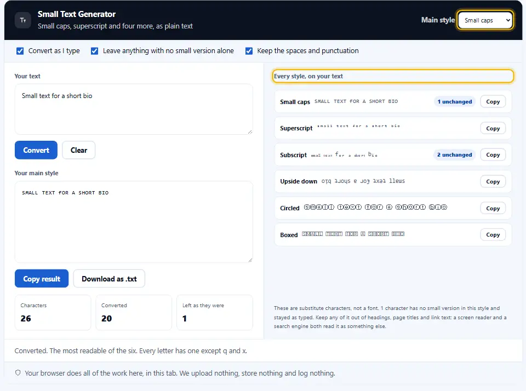Focus the Your text input area

pyautogui.click(x=134, y=110)
